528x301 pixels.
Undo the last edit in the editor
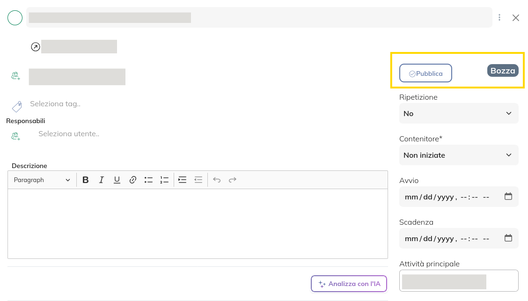coord(217,180)
